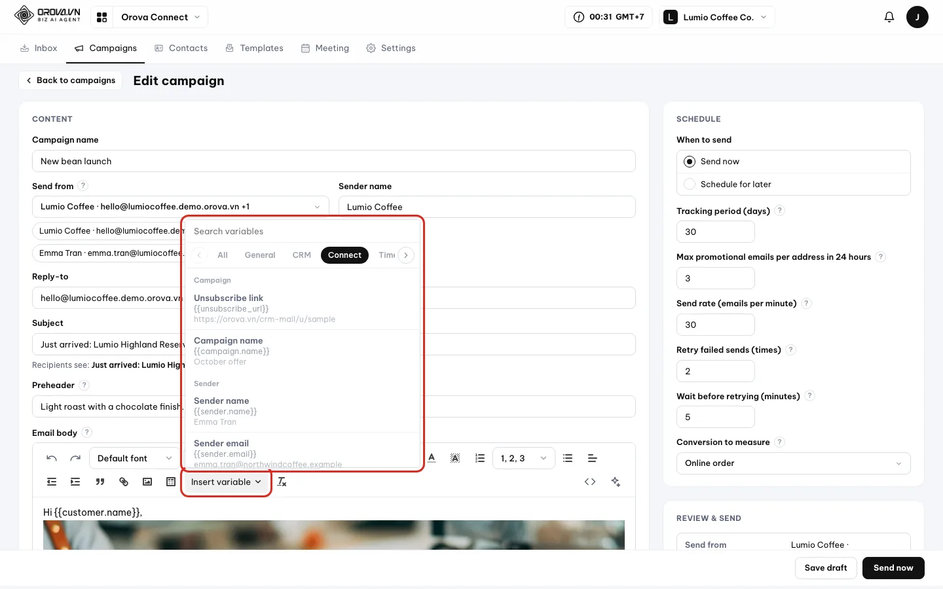Click help icon next to Tracking period
This screenshot has height=589, width=943.
coord(779,211)
